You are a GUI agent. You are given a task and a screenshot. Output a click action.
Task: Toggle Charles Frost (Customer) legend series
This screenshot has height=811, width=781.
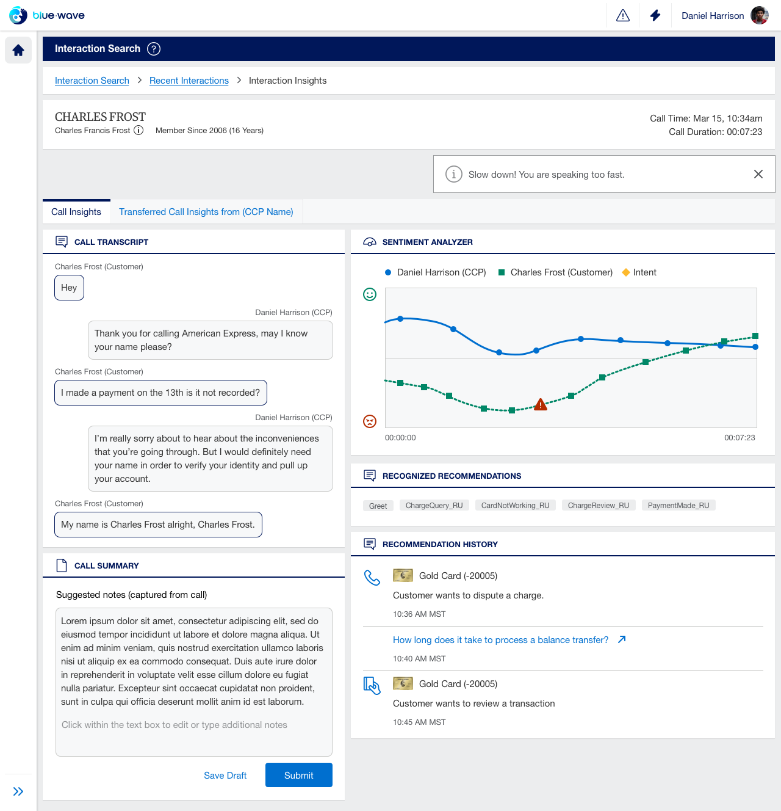[556, 272]
